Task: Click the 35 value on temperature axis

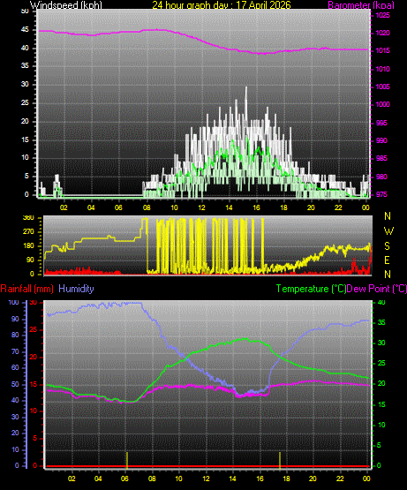Action: 381,322
